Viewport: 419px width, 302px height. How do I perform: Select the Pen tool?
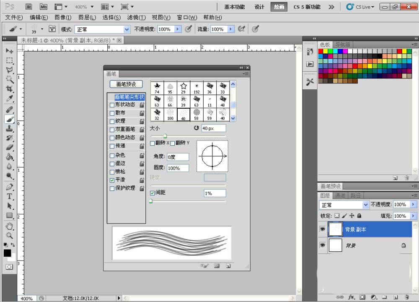click(x=9, y=187)
